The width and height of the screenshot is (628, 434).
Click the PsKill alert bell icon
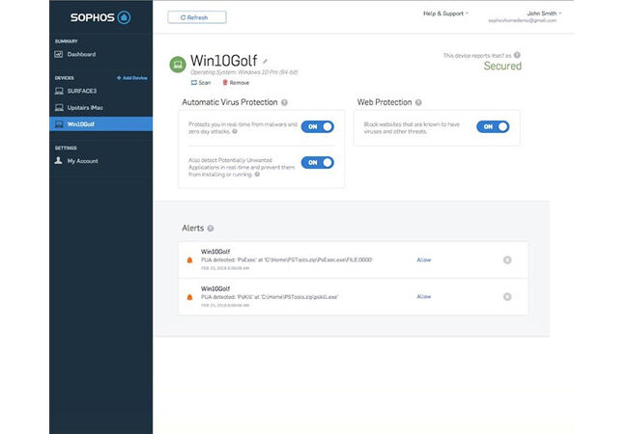(189, 297)
